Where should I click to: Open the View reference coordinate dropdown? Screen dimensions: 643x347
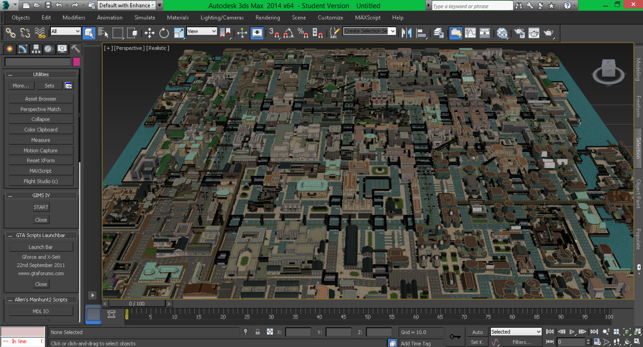tap(202, 31)
